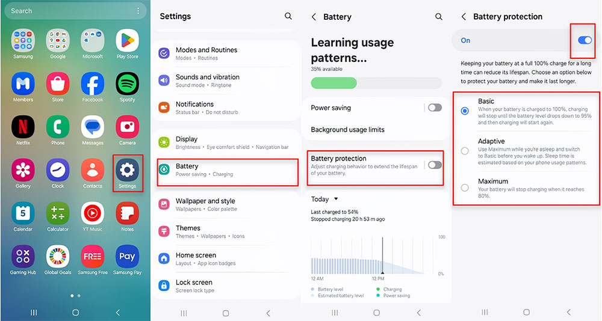
Task: Open the Samsung apps folder
Action: click(x=23, y=41)
